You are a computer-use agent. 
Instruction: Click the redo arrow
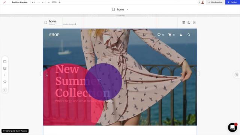tap(39, 2)
